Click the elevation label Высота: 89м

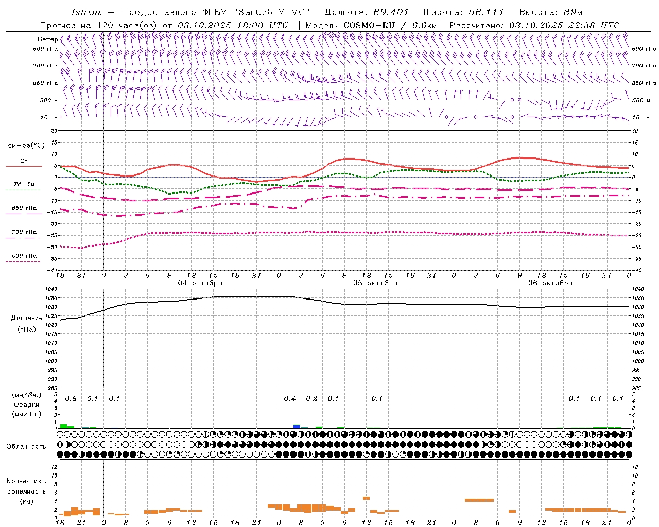click(551, 12)
